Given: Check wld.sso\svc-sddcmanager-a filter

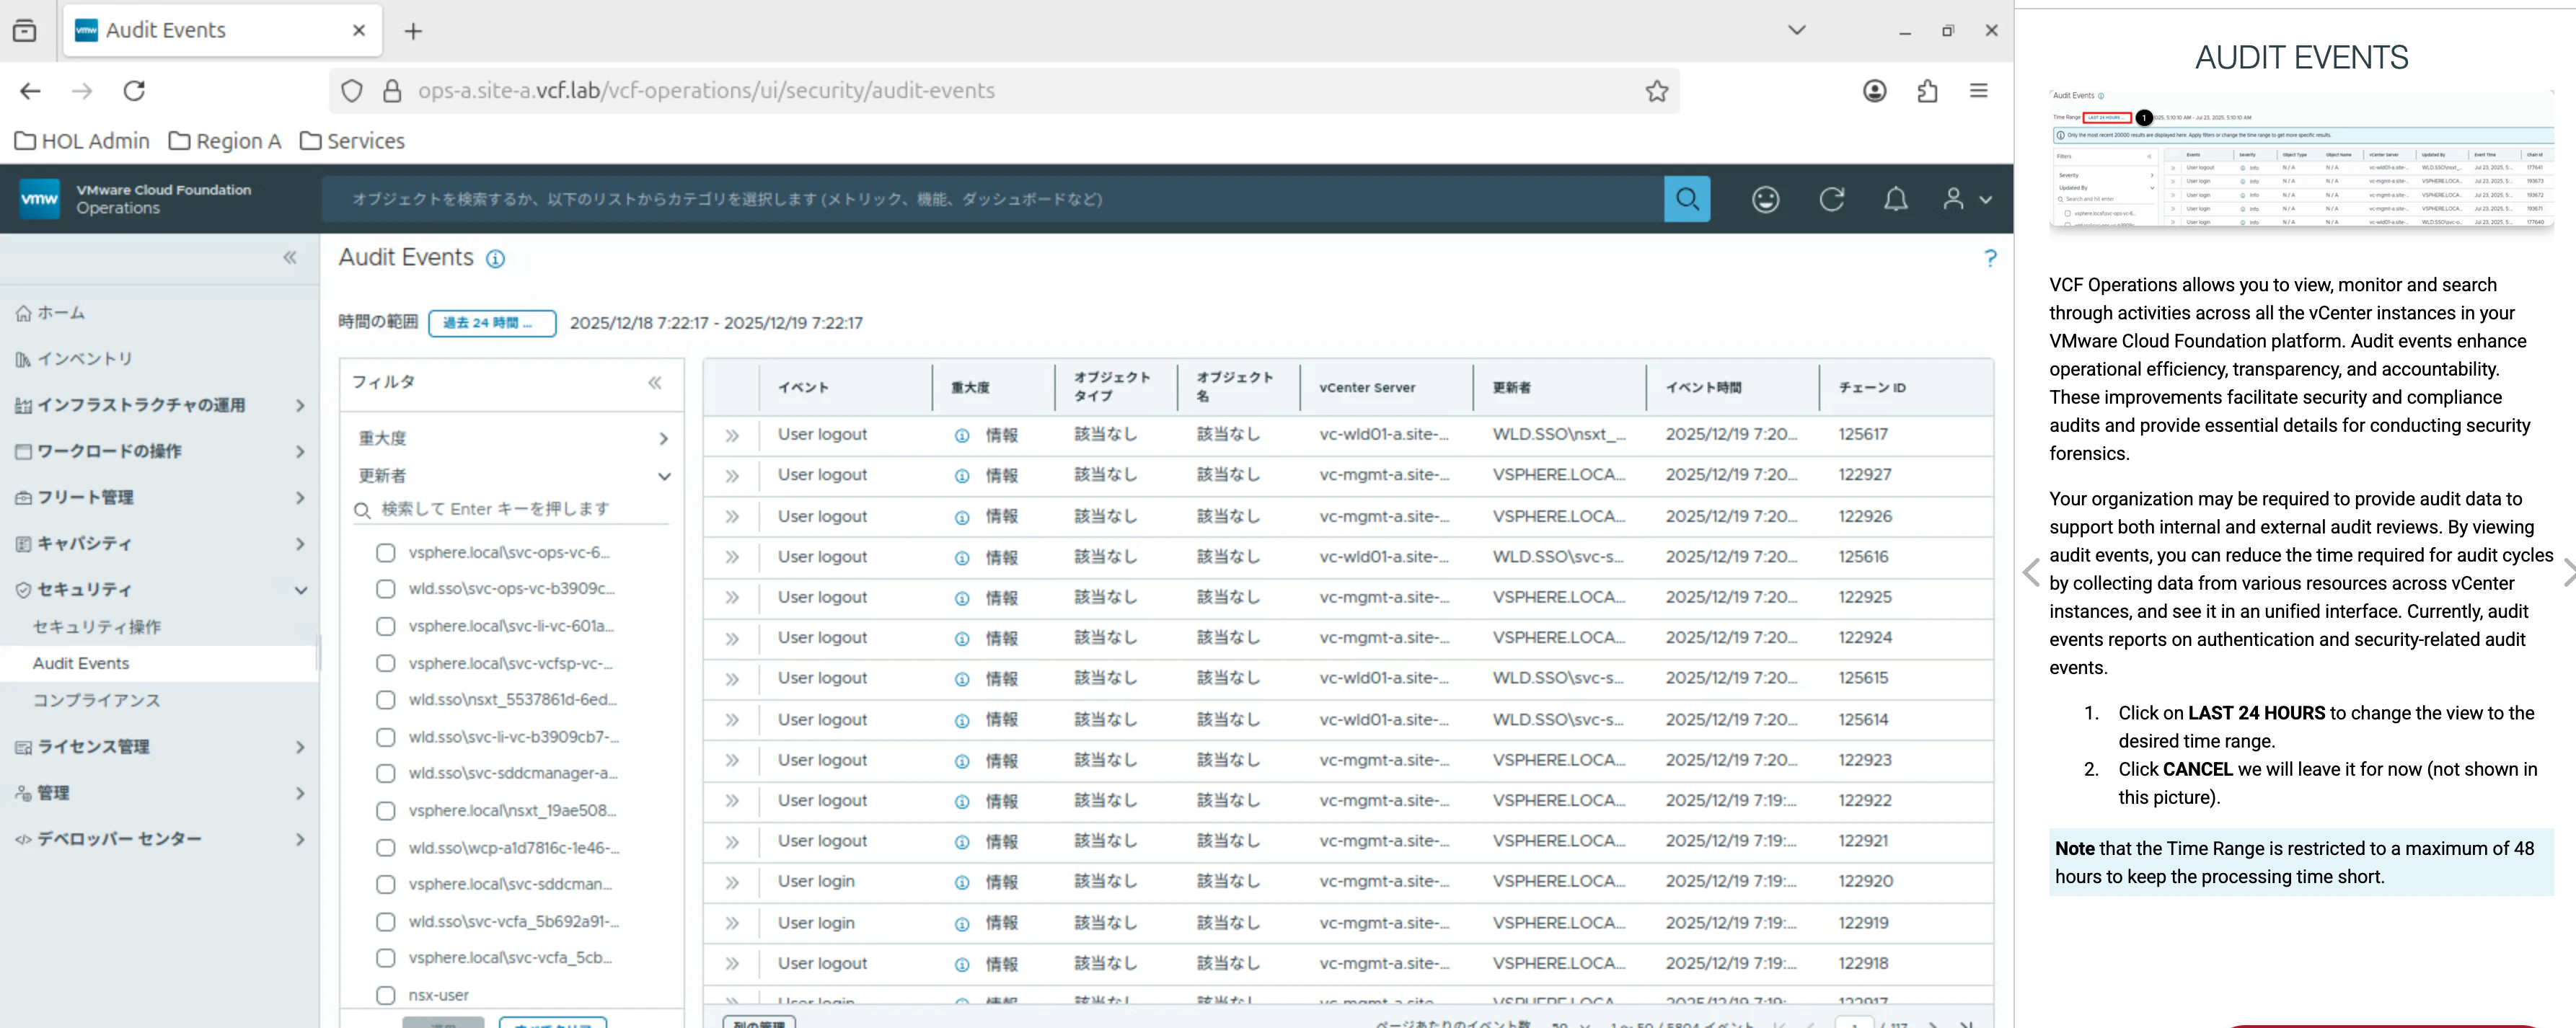Looking at the screenshot, I should (x=385, y=773).
